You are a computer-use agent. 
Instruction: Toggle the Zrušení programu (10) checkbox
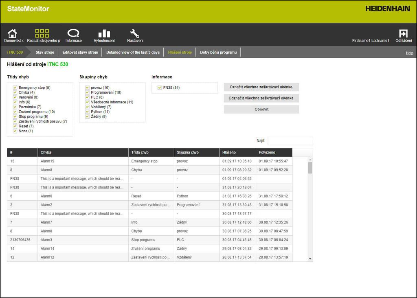pos(15,112)
